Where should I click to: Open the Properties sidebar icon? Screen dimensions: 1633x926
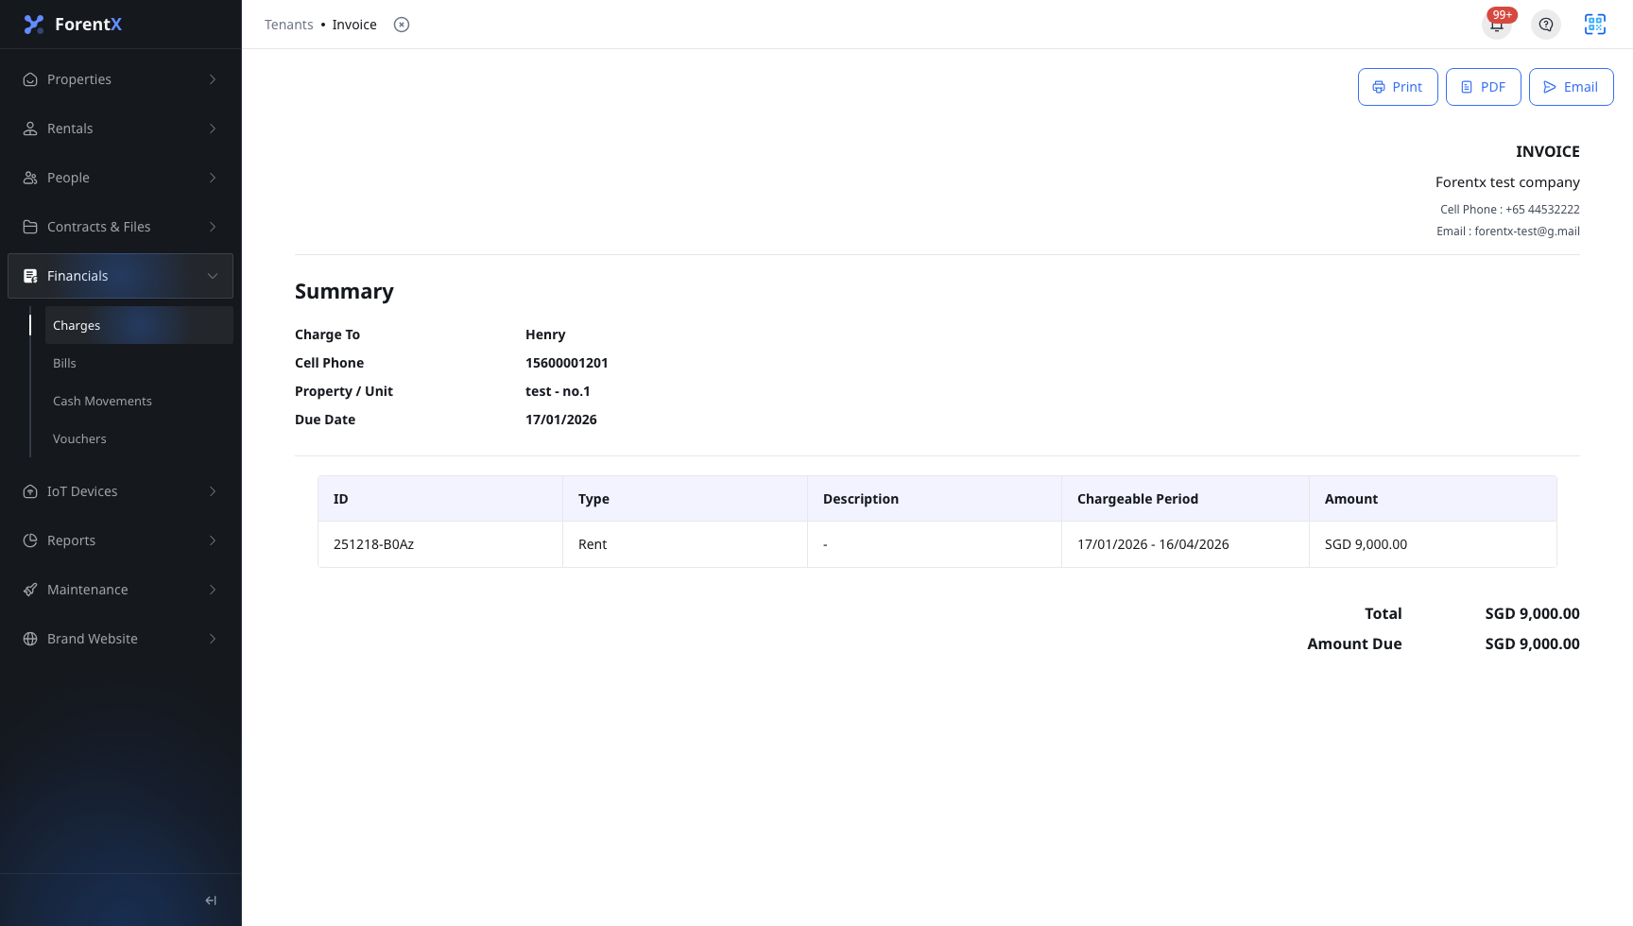[x=30, y=79]
